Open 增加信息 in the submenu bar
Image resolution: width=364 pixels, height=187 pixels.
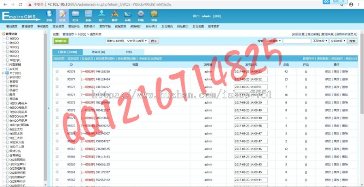point(12,26)
